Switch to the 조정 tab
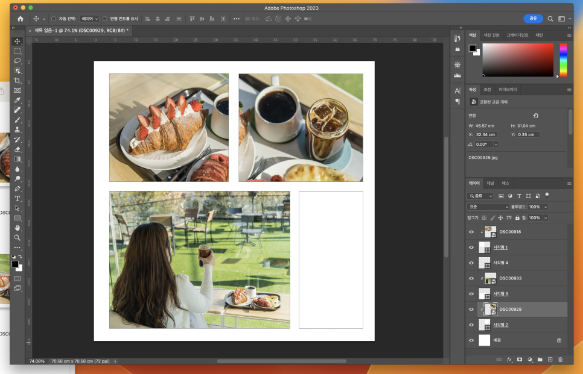583x374 pixels. (x=487, y=89)
